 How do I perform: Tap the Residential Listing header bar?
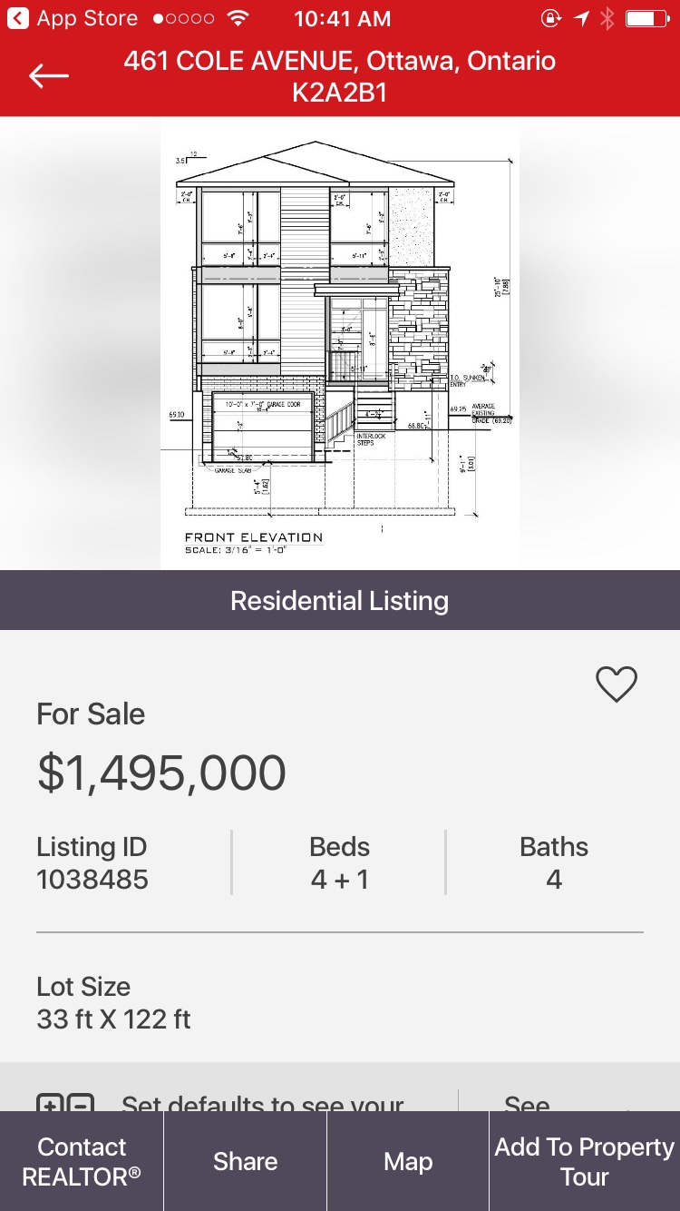point(340,600)
